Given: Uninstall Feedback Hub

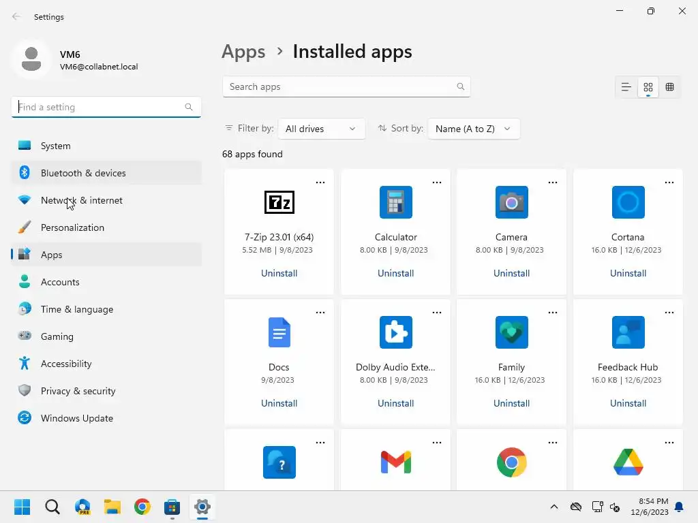Looking at the screenshot, I should tap(628, 403).
